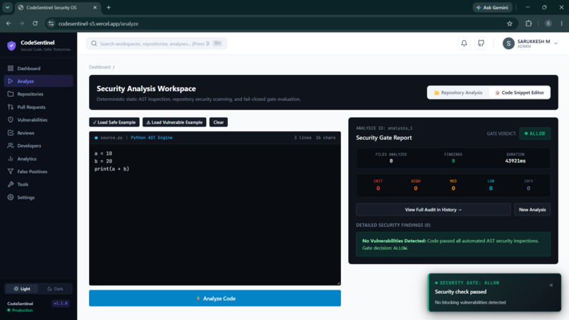This screenshot has width=569, height=320.
Task: Click the Analytics bar chart icon
Action: 11,159
